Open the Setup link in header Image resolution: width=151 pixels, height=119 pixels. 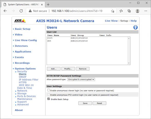tap(124, 21)
